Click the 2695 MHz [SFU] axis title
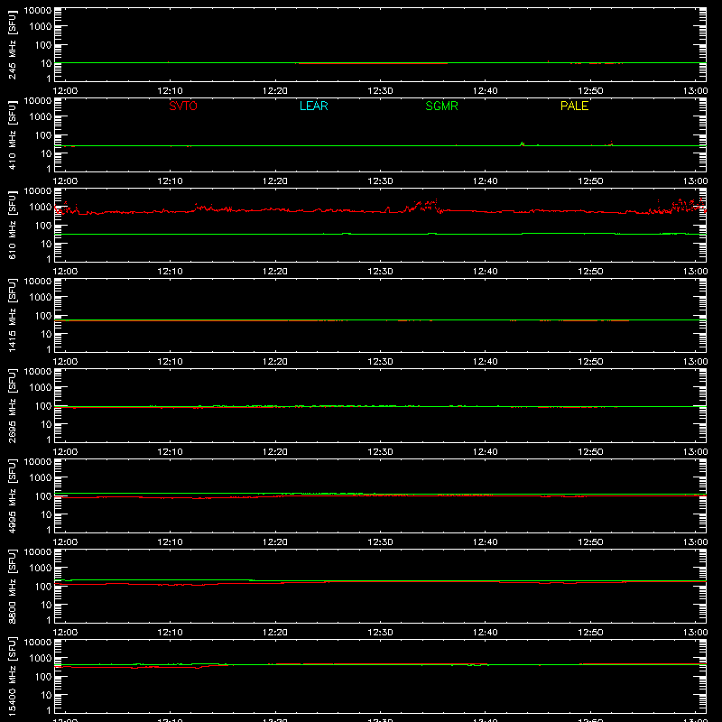Image resolution: width=722 pixels, height=722 pixels. 12,405
